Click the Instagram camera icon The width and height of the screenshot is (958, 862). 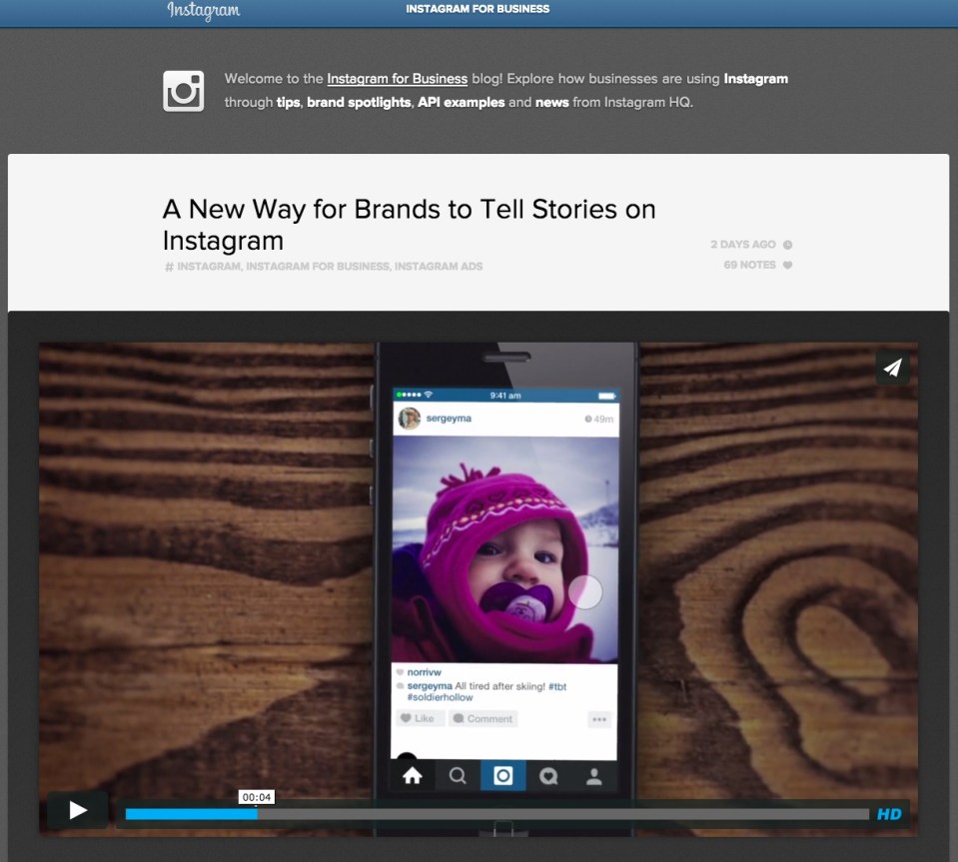184,91
